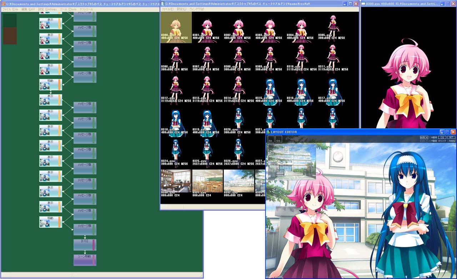Select blue-haired thumbnail 0319.gyu

207,122
